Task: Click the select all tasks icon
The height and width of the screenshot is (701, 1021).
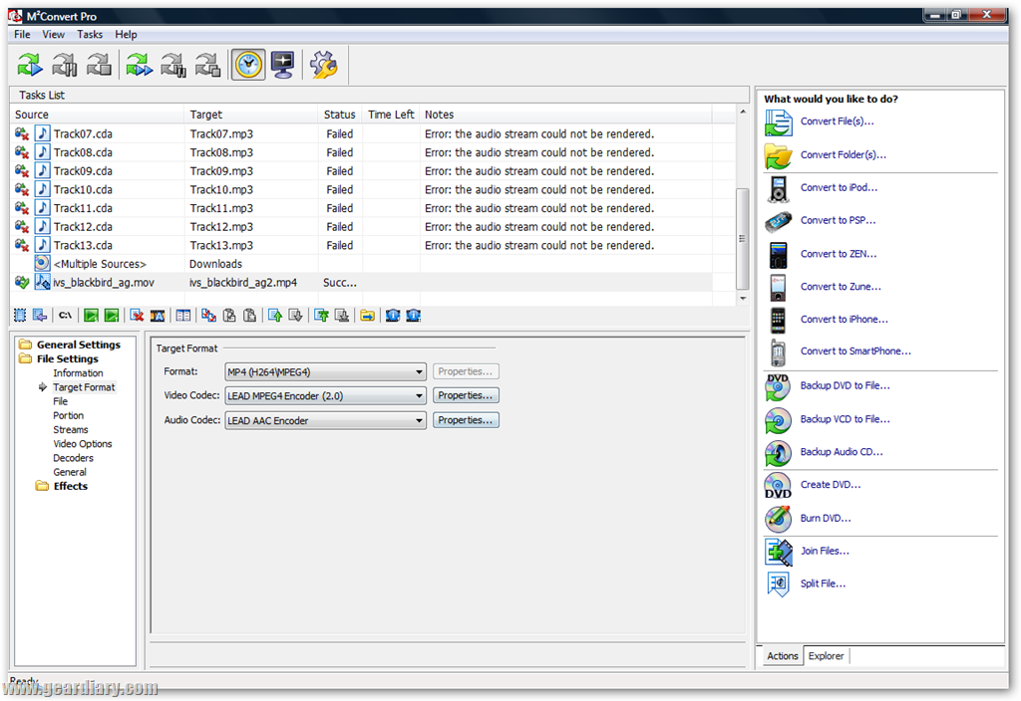Action: (x=20, y=316)
